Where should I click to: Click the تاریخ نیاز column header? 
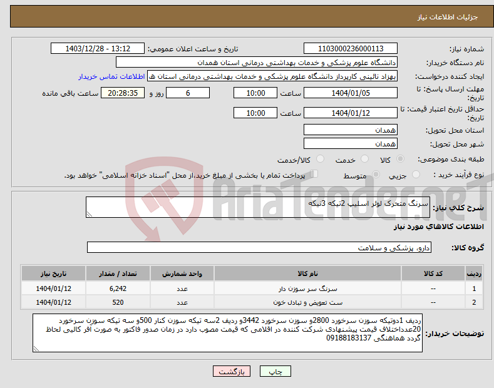[54, 273]
